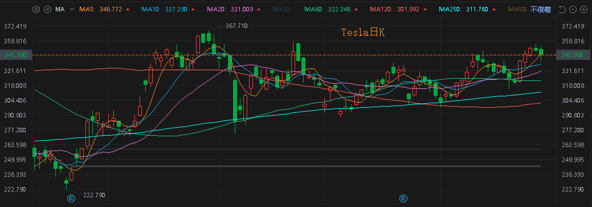The image size is (592, 207).
Task: Click the red up arrow beside MA250 value
Action: [494, 10]
